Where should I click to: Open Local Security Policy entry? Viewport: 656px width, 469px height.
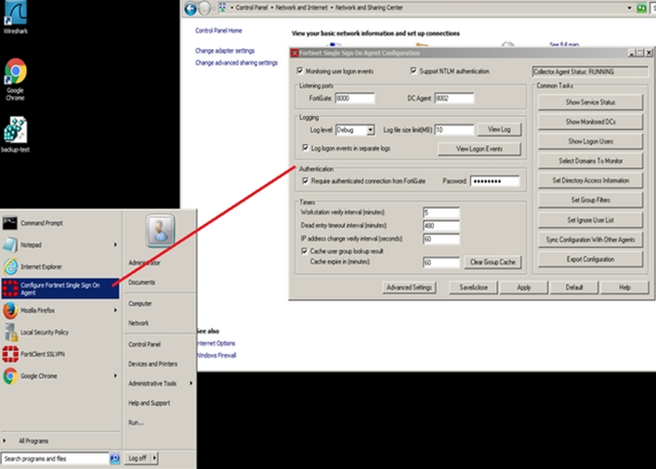60,332
